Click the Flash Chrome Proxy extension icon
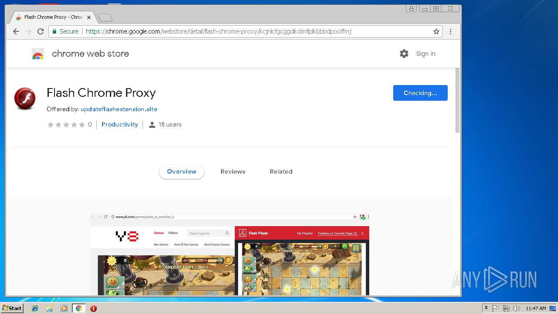 (25, 98)
